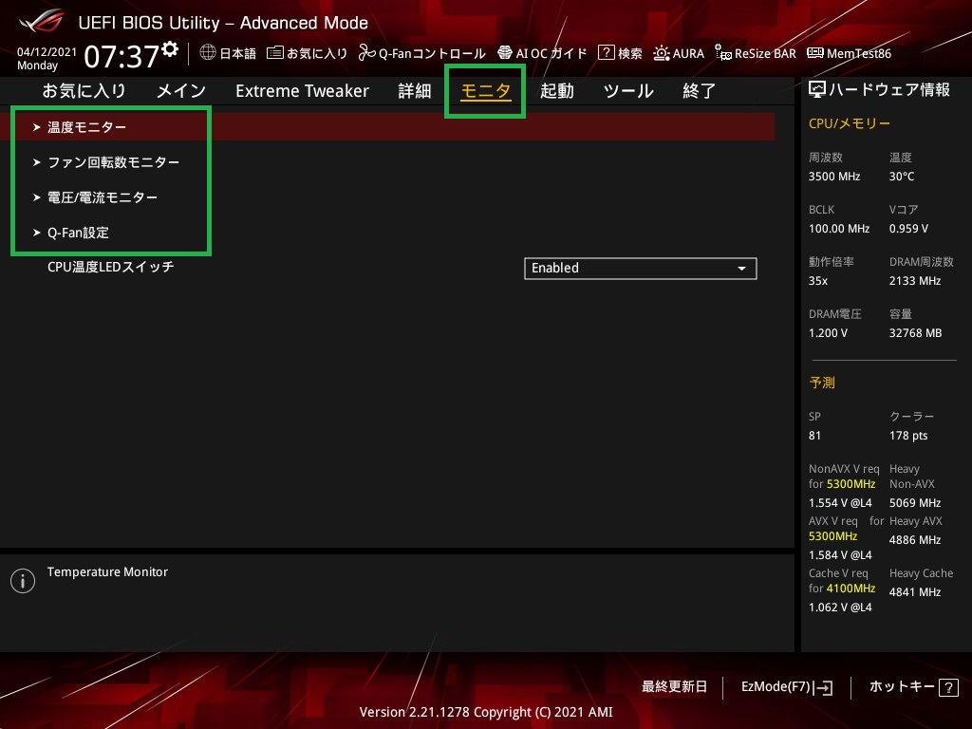Click the 30°C temperature value
Image resolution: width=972 pixels, height=729 pixels.
[x=902, y=177]
